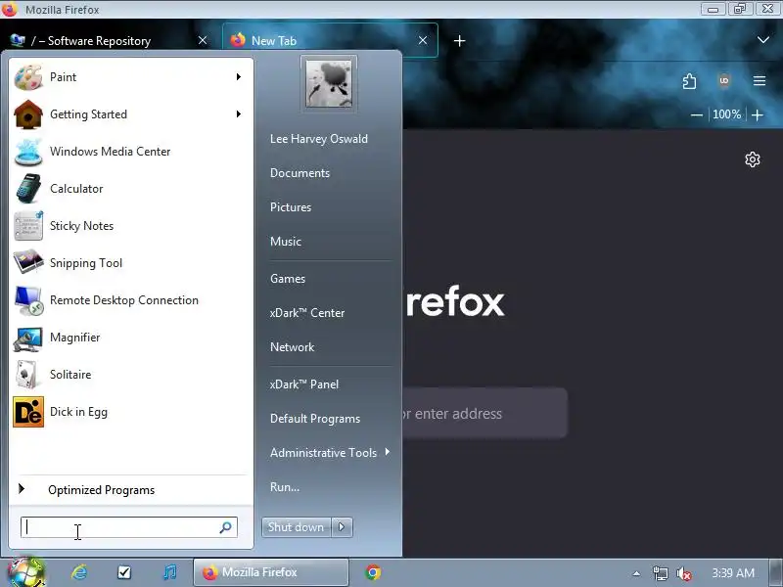Launch the Dick in Egg program icon
The image size is (783, 587).
[x=28, y=412]
